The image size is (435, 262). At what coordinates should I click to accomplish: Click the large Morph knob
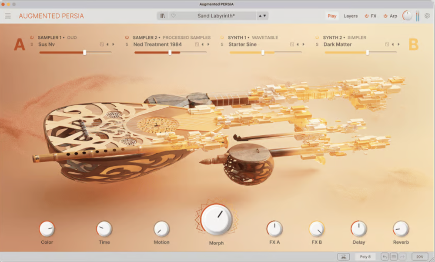coord(216,219)
